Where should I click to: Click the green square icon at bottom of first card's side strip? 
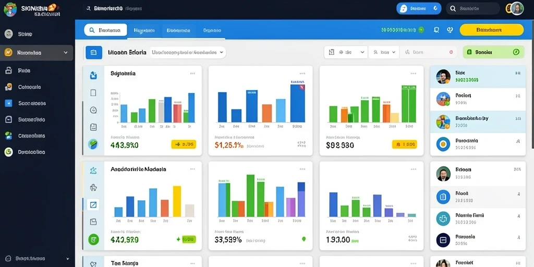pyautogui.click(x=93, y=144)
